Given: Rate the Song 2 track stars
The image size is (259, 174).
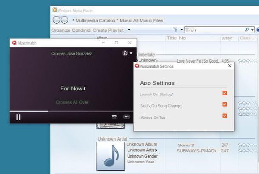Looking at the screenshot, I should pyautogui.click(x=248, y=145).
